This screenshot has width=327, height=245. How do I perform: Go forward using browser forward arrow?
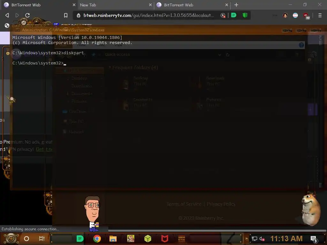pyautogui.click(x=17, y=15)
